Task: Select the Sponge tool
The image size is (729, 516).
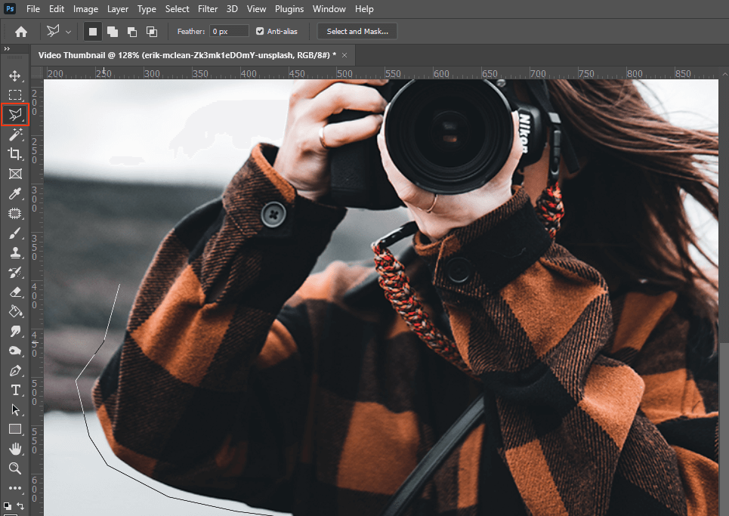Action: tap(15, 351)
